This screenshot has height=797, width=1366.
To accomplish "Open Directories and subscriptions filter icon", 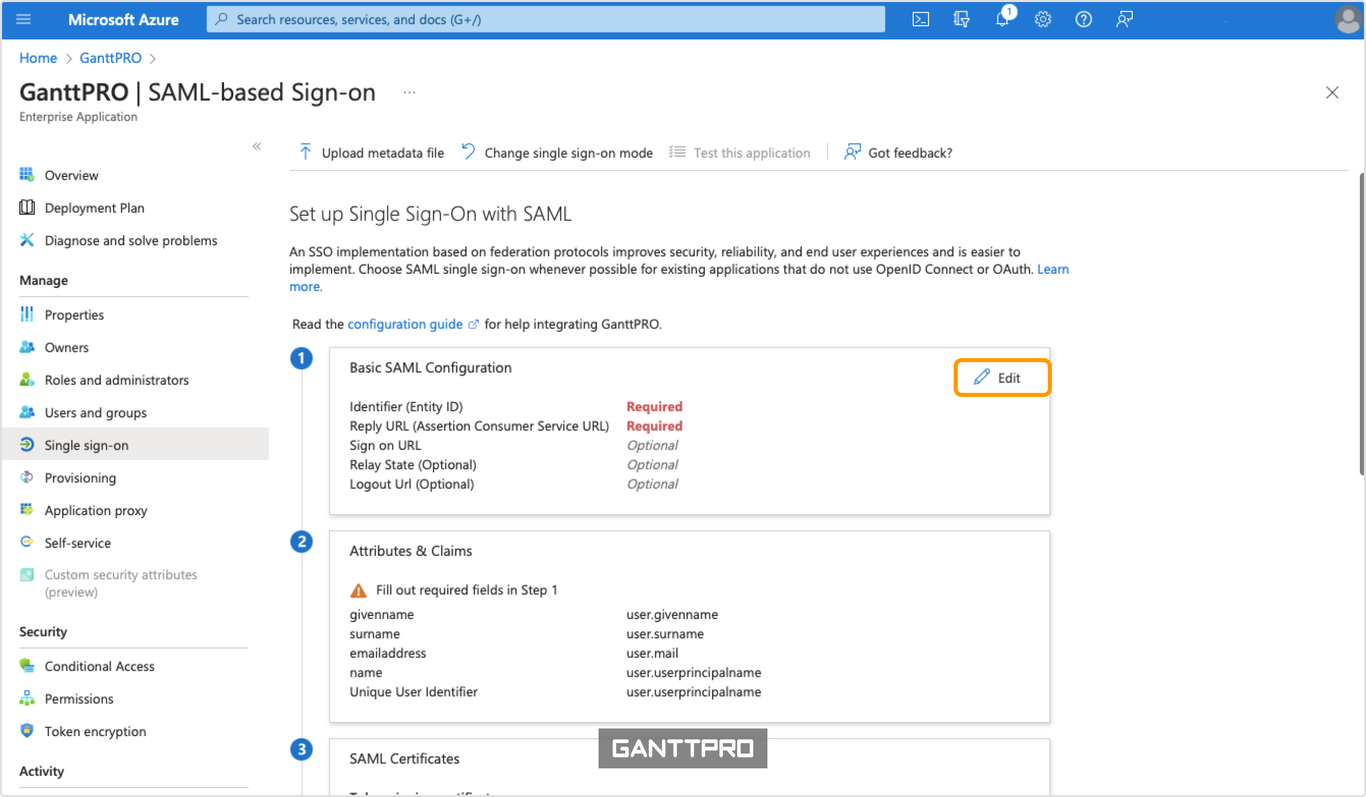I will tap(961, 19).
